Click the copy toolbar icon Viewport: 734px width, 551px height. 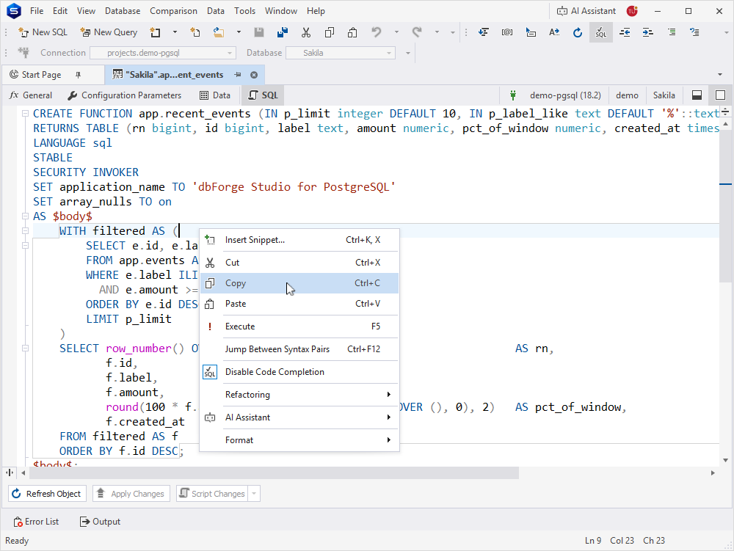click(x=329, y=32)
